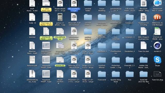Click the Pixelmon-1.7.2 jar file icon
The width and height of the screenshot is (165, 93).
tap(74, 74)
